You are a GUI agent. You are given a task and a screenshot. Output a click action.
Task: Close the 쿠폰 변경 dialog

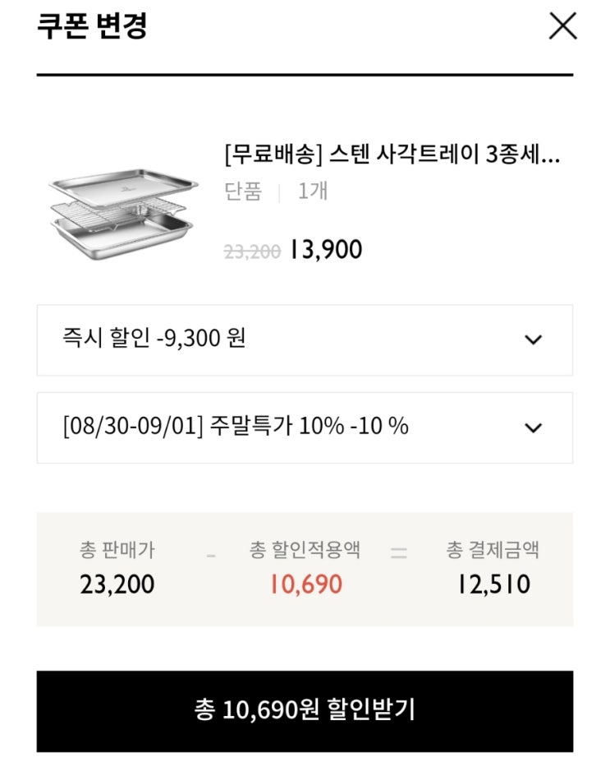(x=562, y=26)
